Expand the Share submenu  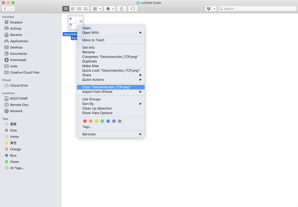(111, 75)
